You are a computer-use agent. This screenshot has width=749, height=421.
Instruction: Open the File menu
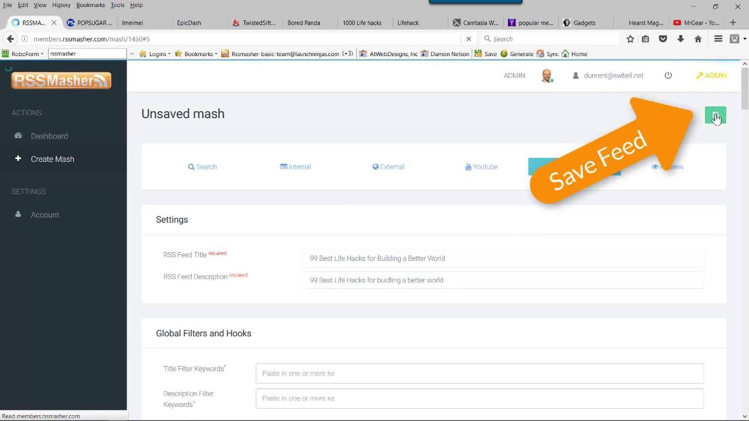8,5
